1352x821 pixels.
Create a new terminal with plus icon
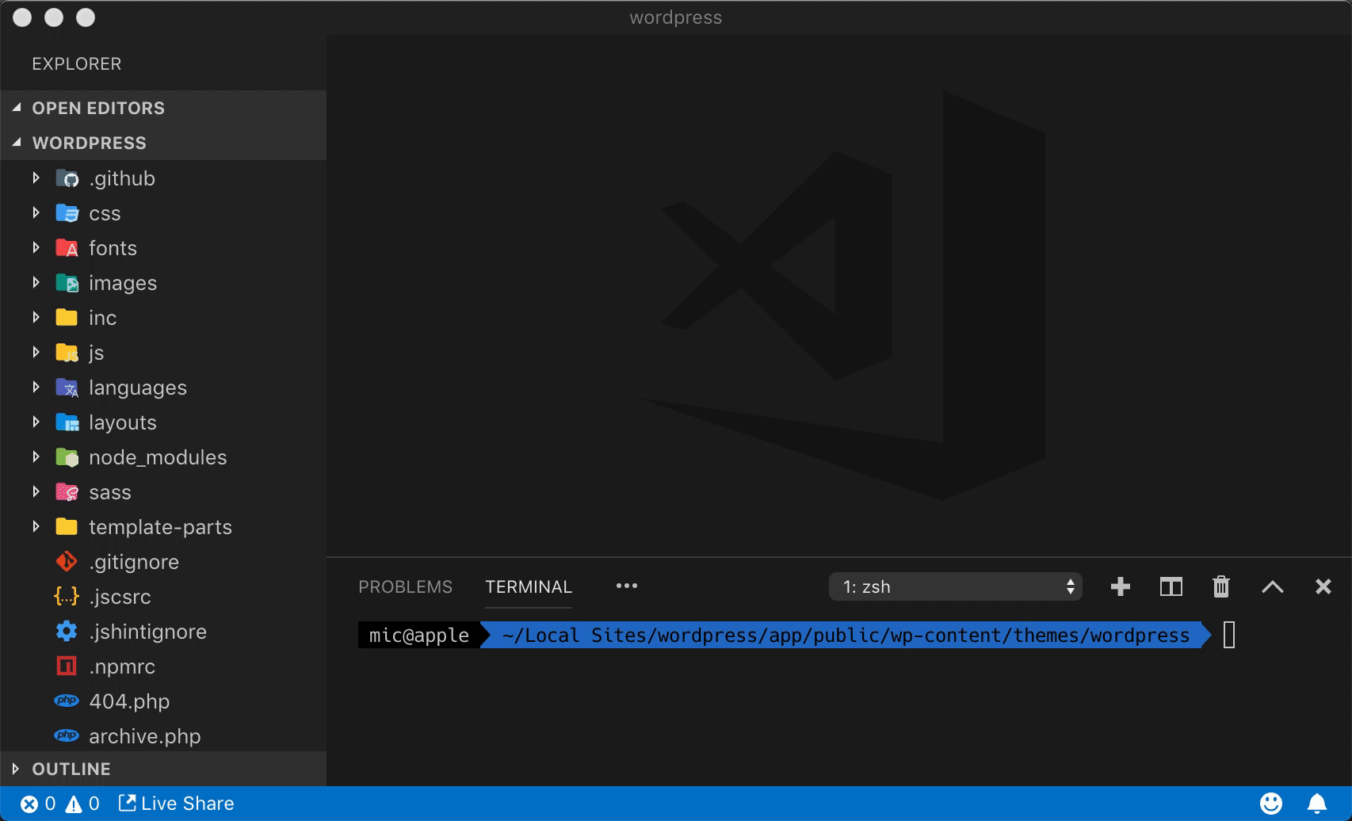pos(1121,586)
